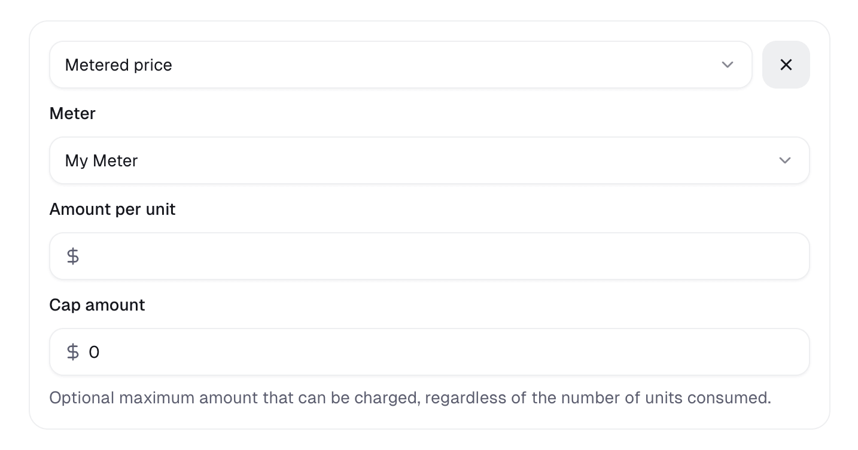858x450 pixels.
Task: Click dollar sign in Amount per unit field
Action: (73, 256)
